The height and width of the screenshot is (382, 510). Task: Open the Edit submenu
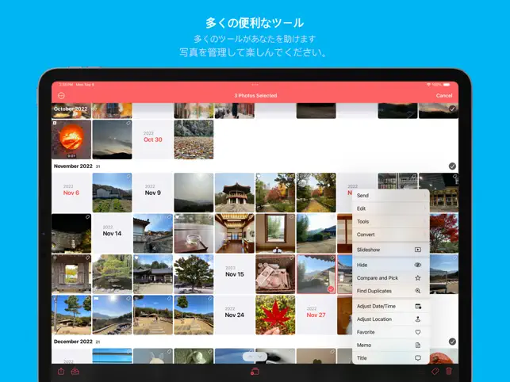[391, 208]
